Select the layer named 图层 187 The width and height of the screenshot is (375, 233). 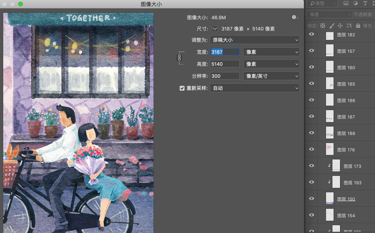(x=346, y=117)
